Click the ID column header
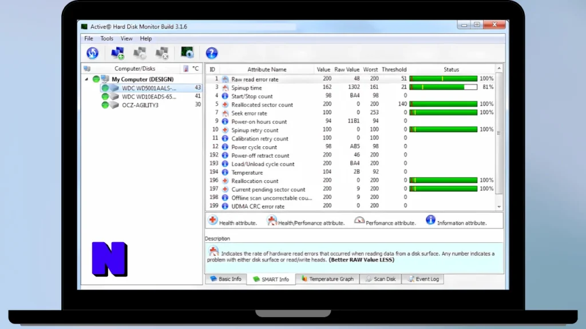This screenshot has width=586, height=329. 212,69
